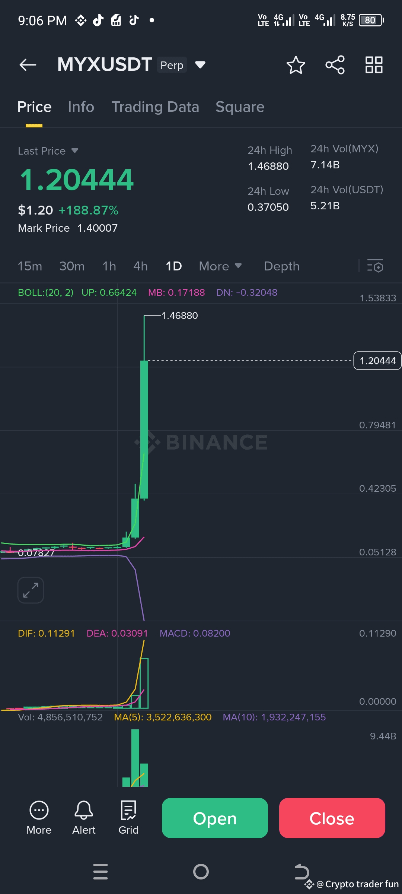
Task: Select the 30m timeframe
Action: pyautogui.click(x=72, y=266)
